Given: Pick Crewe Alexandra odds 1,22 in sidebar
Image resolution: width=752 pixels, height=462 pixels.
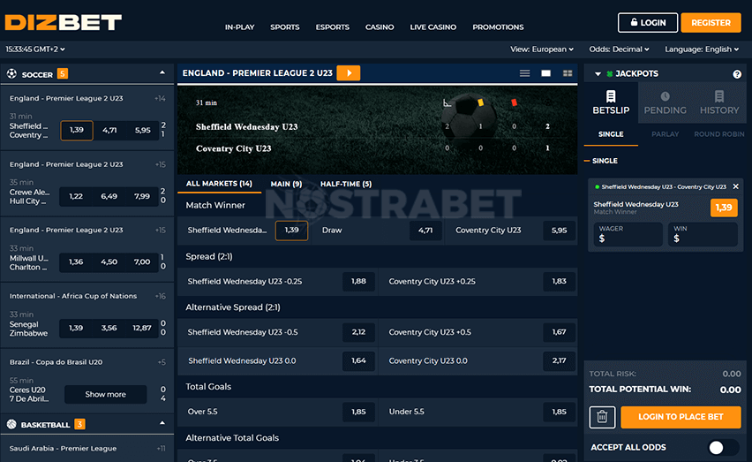Looking at the screenshot, I should tap(76, 196).
